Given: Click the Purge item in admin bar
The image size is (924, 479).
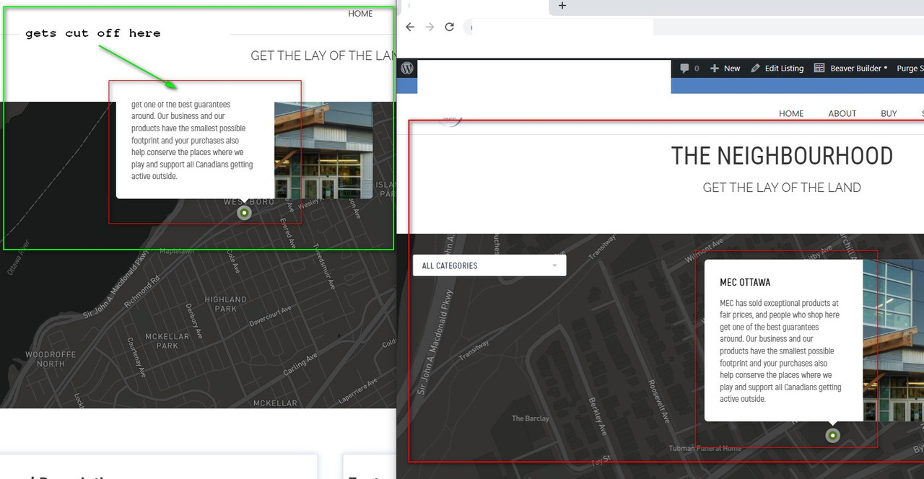Looking at the screenshot, I should coord(910,69).
